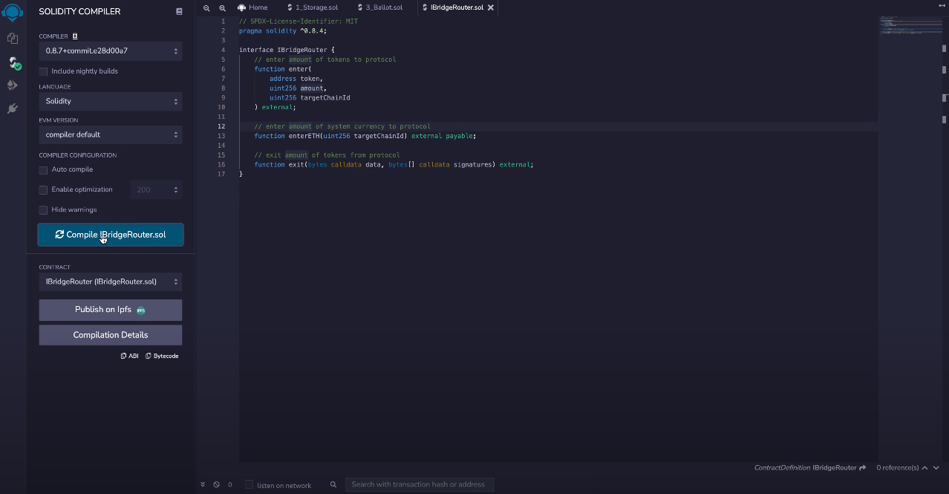
Task: Open the File Explorer sidebar icon
Action: (x=13, y=38)
